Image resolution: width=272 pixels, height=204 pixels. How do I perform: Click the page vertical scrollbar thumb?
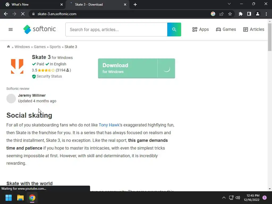(x=270, y=37)
